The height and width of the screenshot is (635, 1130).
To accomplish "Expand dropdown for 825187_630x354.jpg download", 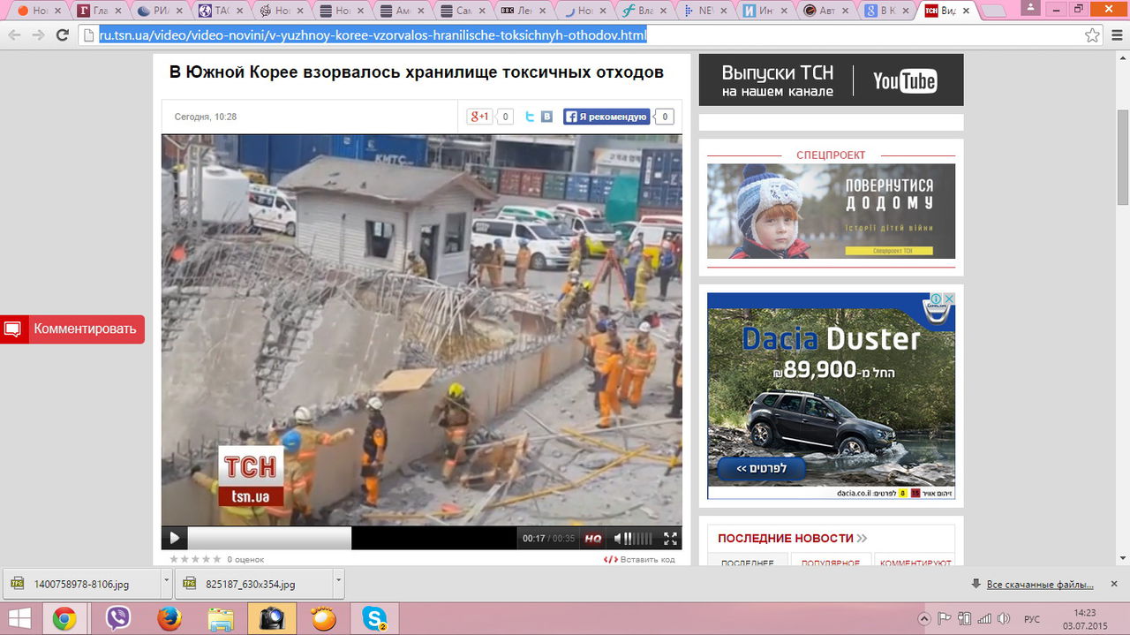I will pyautogui.click(x=338, y=584).
